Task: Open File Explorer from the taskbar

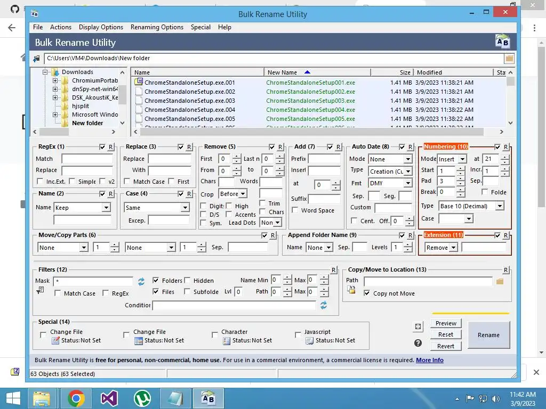Action: 42,398
